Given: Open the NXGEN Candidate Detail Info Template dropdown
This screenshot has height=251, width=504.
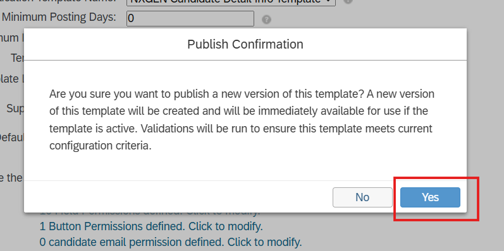Looking at the screenshot, I should tap(231, 2).
